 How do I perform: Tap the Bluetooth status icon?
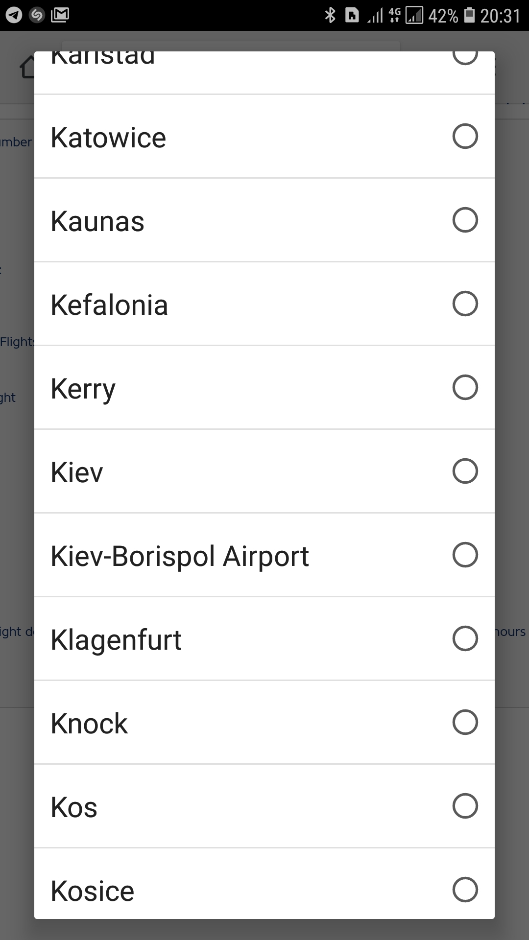tap(330, 16)
